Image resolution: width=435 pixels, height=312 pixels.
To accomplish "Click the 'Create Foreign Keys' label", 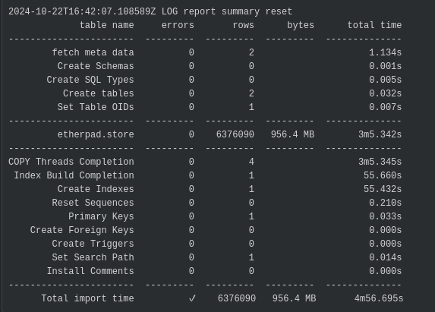I will click(82, 230).
